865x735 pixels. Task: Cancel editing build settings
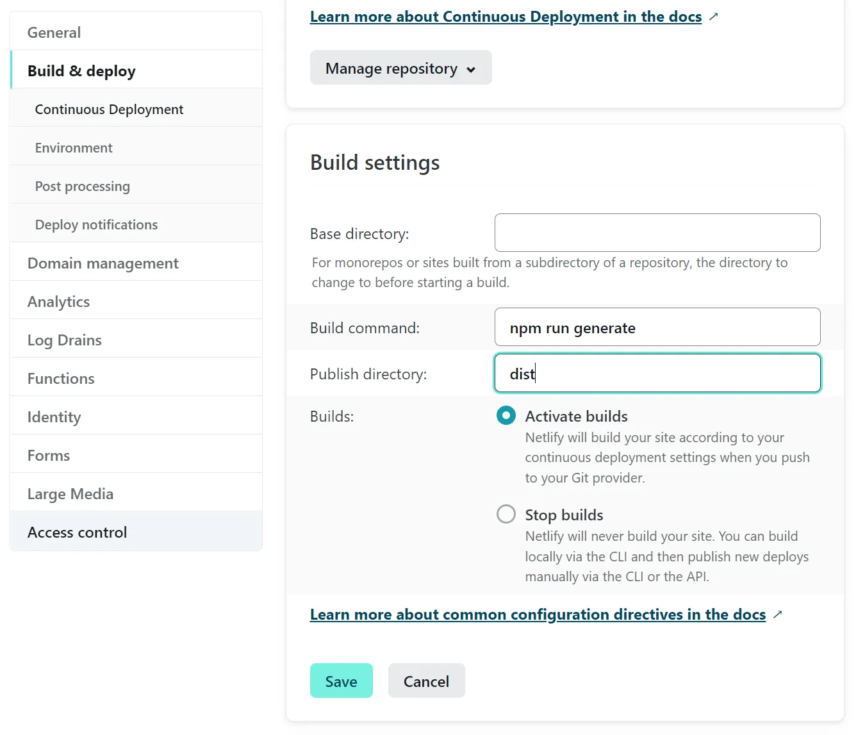pyautogui.click(x=427, y=681)
